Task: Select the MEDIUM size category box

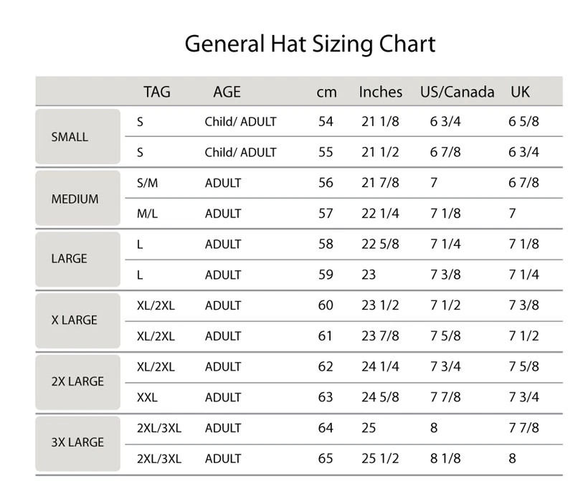Action: [78, 198]
